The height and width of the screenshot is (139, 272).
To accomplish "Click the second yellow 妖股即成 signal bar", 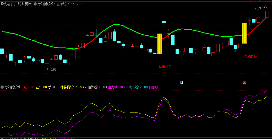I will 245,33.
